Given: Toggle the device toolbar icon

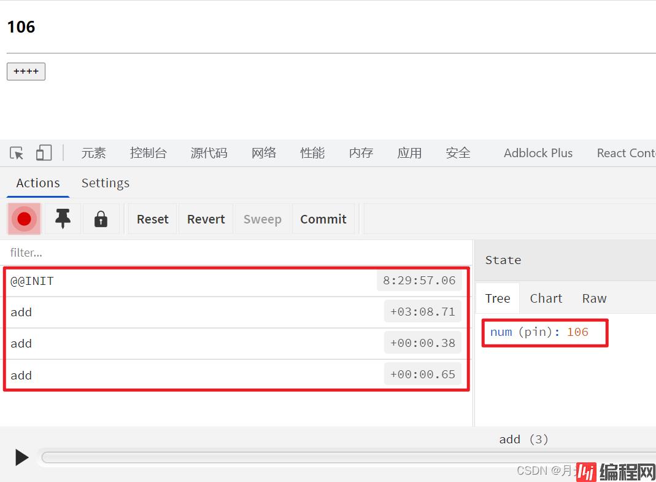Looking at the screenshot, I should pyautogui.click(x=44, y=153).
